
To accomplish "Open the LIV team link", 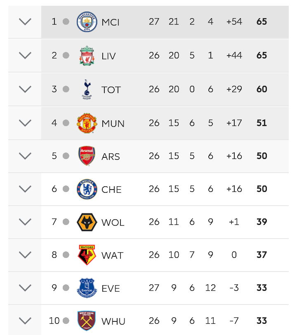I will click(108, 56).
